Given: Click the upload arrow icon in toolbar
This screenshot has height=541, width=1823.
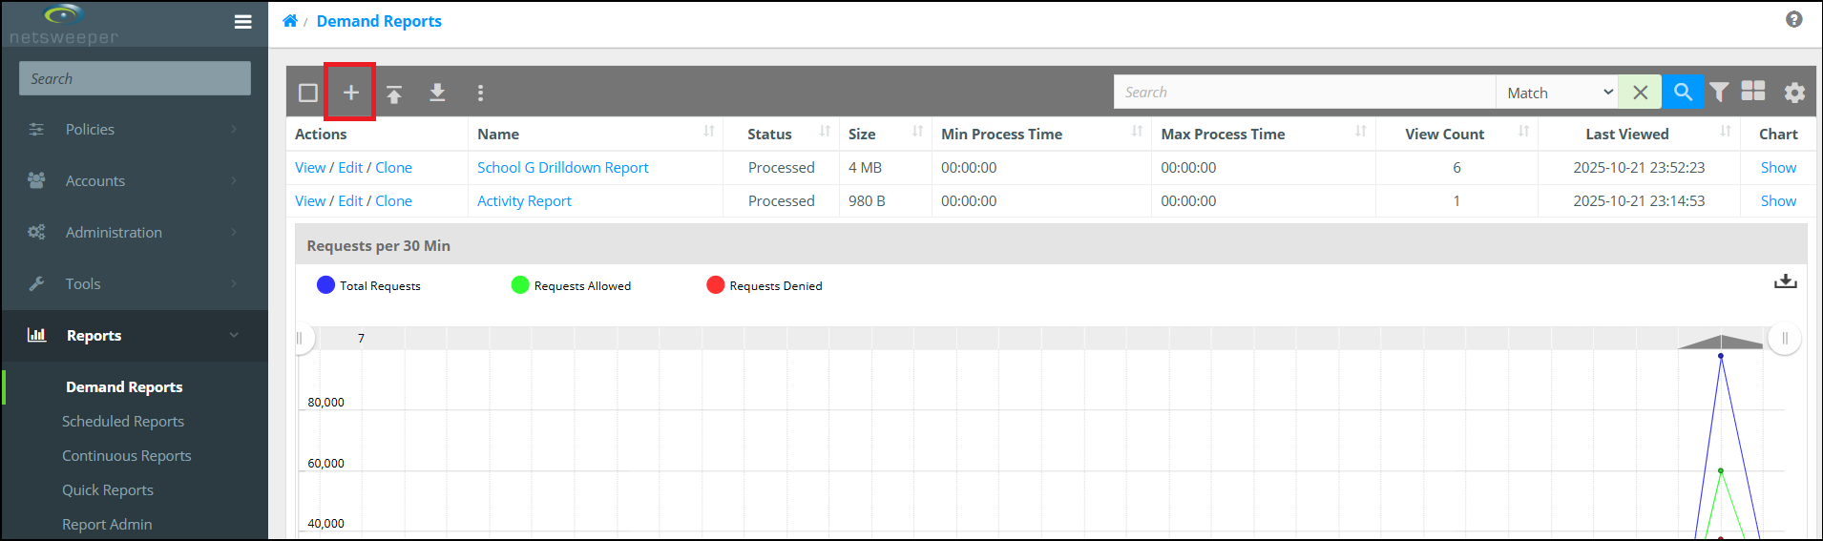Looking at the screenshot, I should 394,94.
